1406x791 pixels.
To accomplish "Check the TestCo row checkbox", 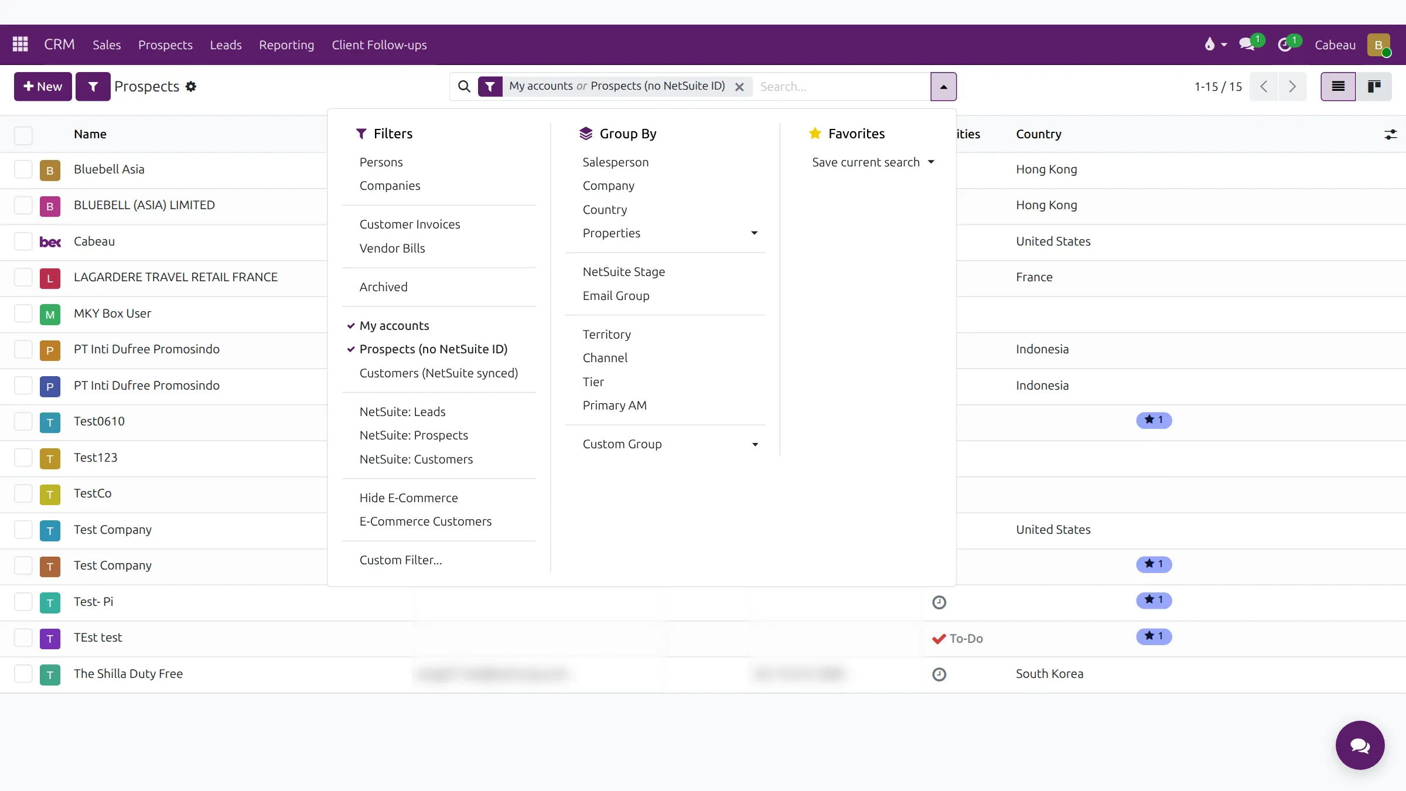I will pos(23,494).
